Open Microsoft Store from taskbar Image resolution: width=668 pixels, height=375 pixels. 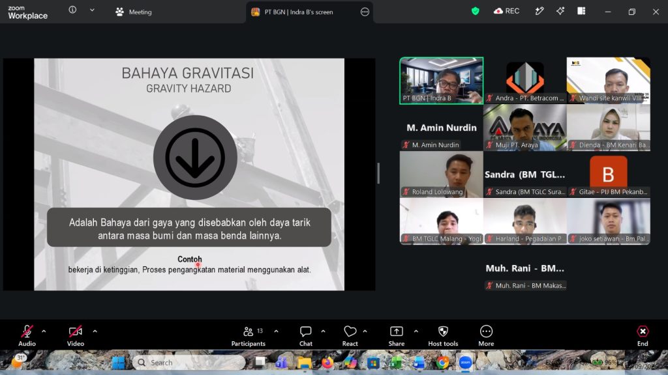[x=373, y=363]
